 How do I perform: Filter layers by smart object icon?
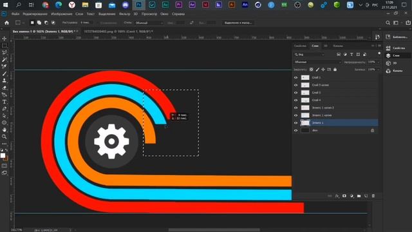pyautogui.click(x=364, y=54)
